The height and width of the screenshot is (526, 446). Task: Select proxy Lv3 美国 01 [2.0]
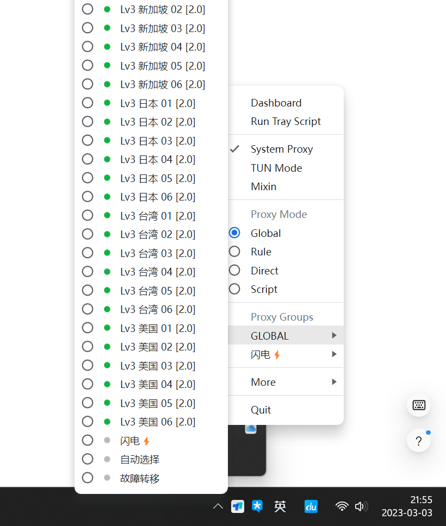pos(151,328)
